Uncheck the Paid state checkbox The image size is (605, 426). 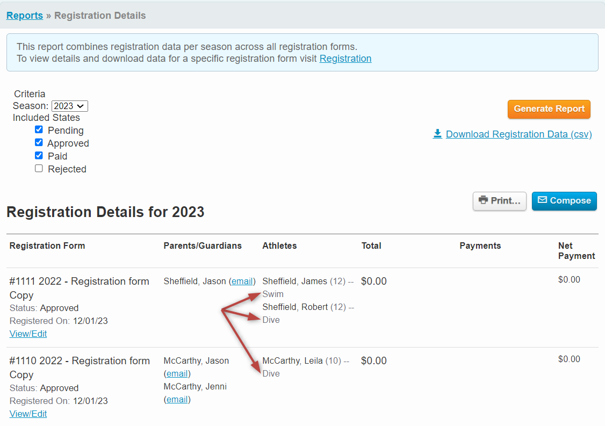(39, 155)
